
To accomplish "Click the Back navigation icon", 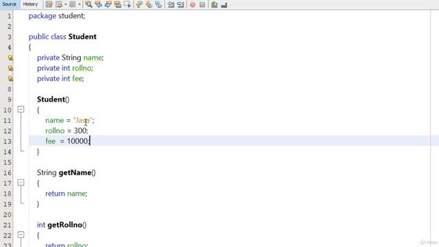I will 59,5.
